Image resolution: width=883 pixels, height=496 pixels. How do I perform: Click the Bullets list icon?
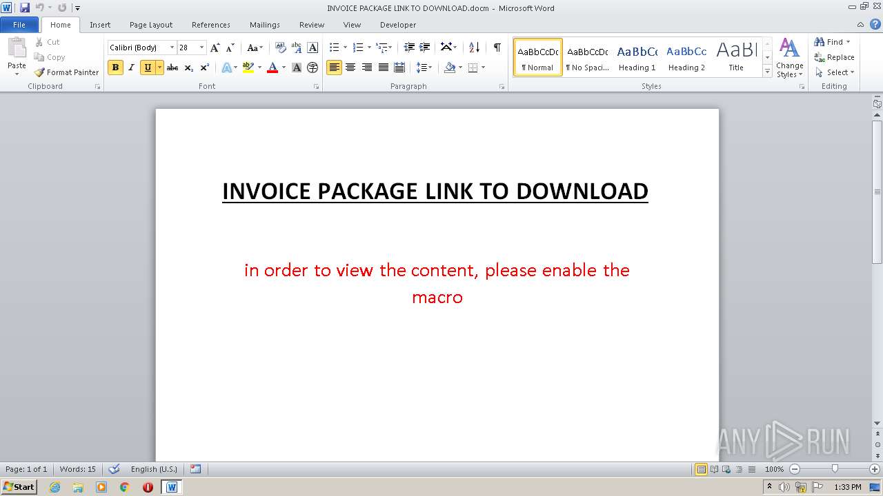tap(334, 48)
